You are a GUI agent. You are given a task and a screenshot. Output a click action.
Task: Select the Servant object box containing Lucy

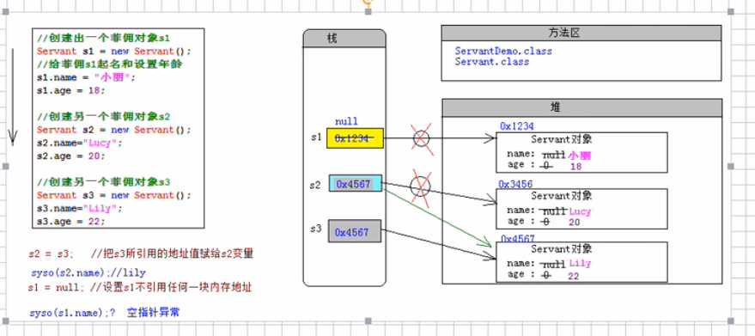581,209
